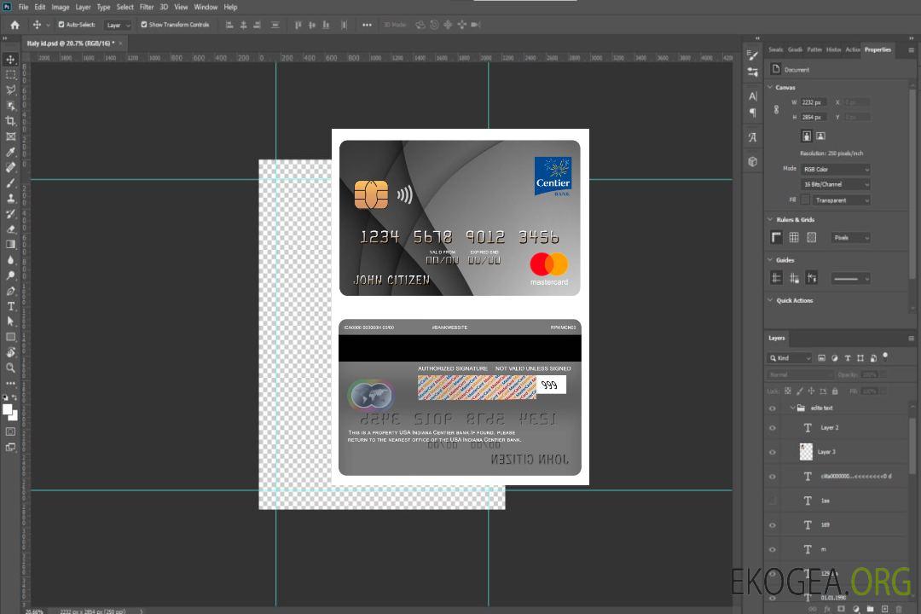Hide Layer 2 using eye icon
The height and width of the screenshot is (614, 921).
click(x=773, y=428)
